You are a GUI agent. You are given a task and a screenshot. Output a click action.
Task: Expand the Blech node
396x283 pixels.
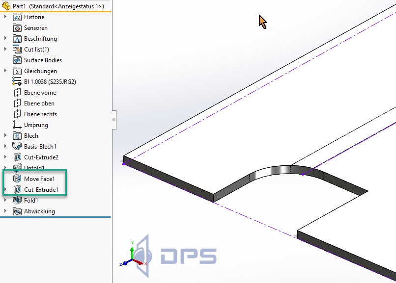pyautogui.click(x=5, y=135)
